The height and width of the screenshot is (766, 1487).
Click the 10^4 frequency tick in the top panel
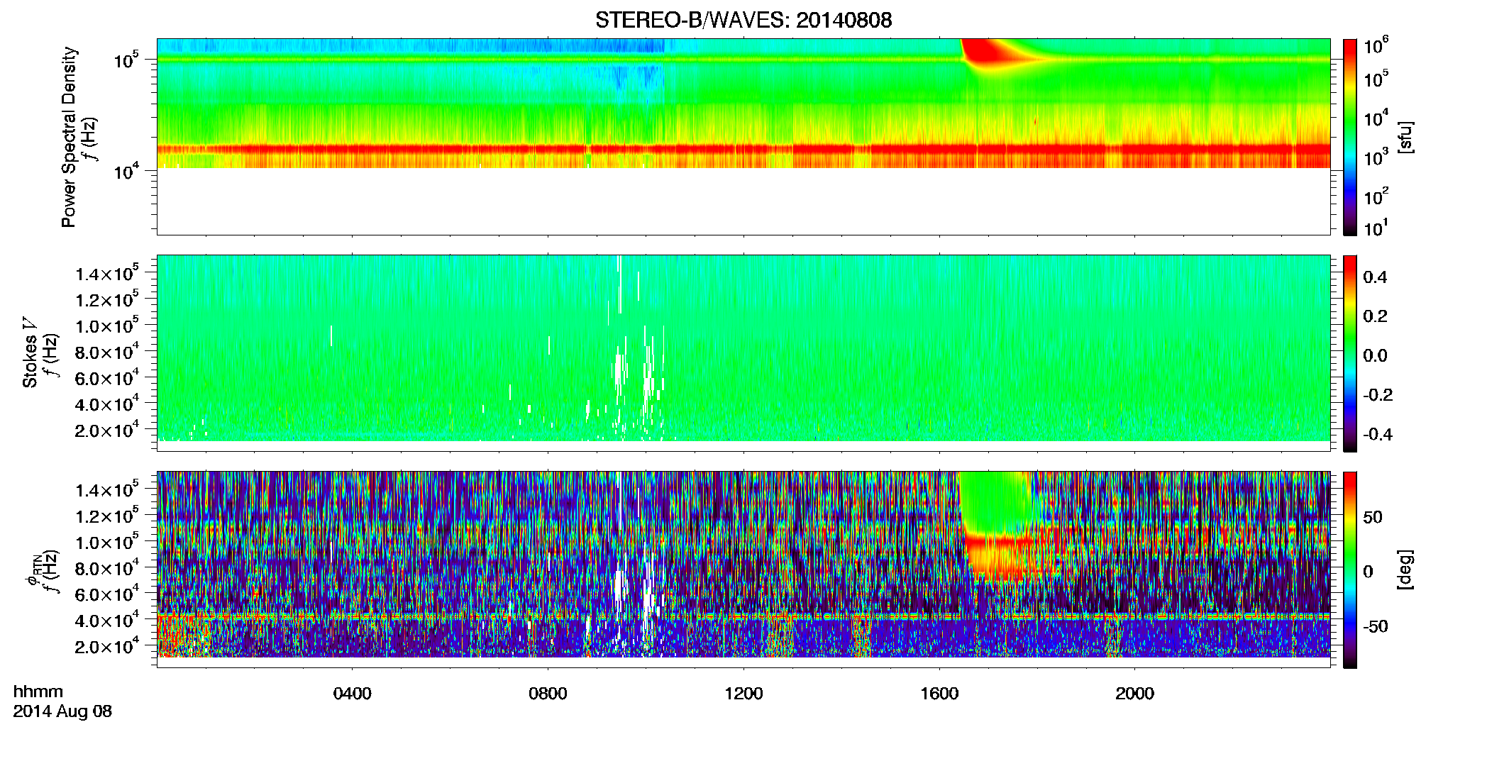click(126, 171)
